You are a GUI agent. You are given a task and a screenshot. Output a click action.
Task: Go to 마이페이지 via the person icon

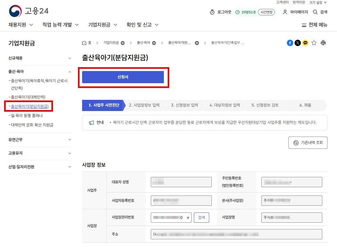[x=285, y=12]
